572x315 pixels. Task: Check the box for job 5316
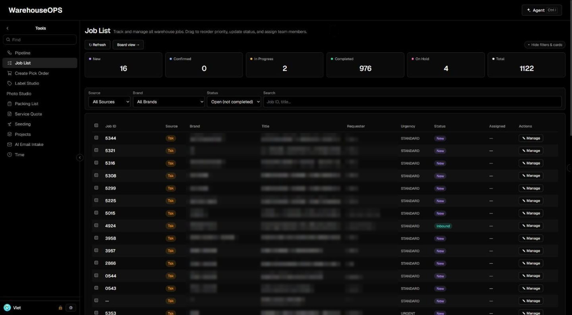[96, 163]
